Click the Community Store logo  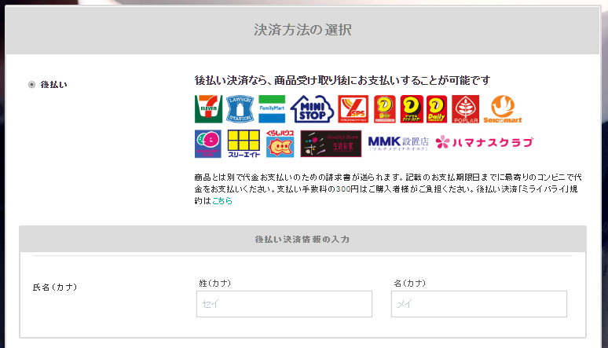click(x=208, y=144)
